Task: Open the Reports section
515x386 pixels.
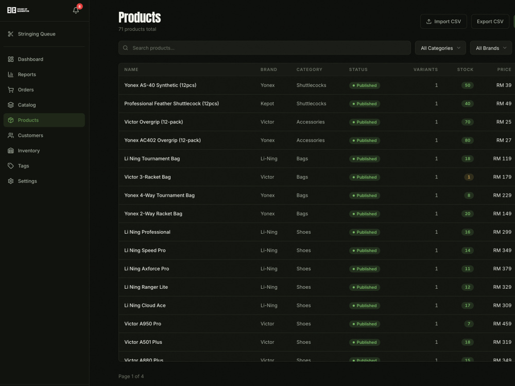Action: (x=44, y=75)
